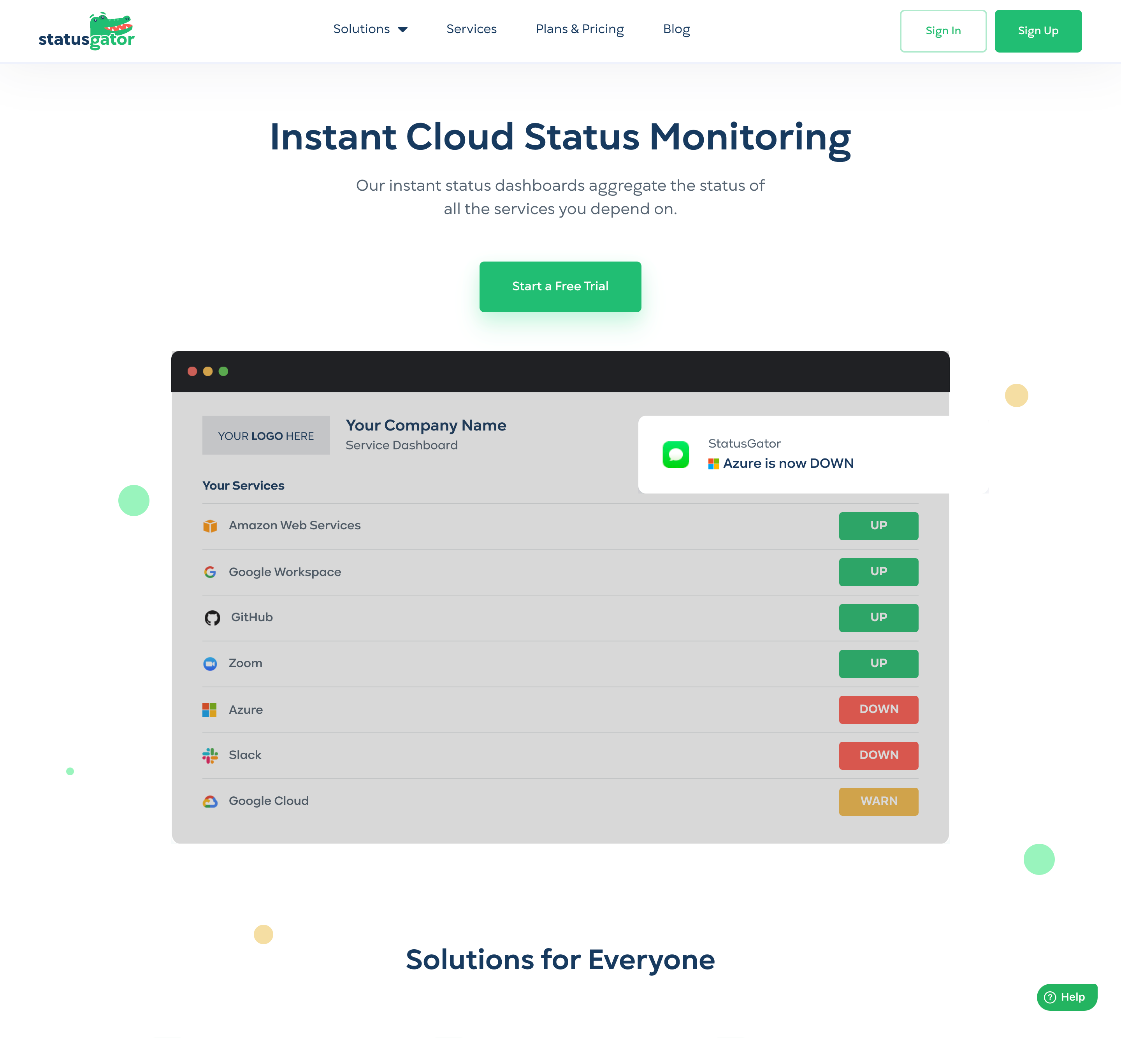The height and width of the screenshot is (1038, 1121).
Task: Open the Services menu item
Action: 471,29
